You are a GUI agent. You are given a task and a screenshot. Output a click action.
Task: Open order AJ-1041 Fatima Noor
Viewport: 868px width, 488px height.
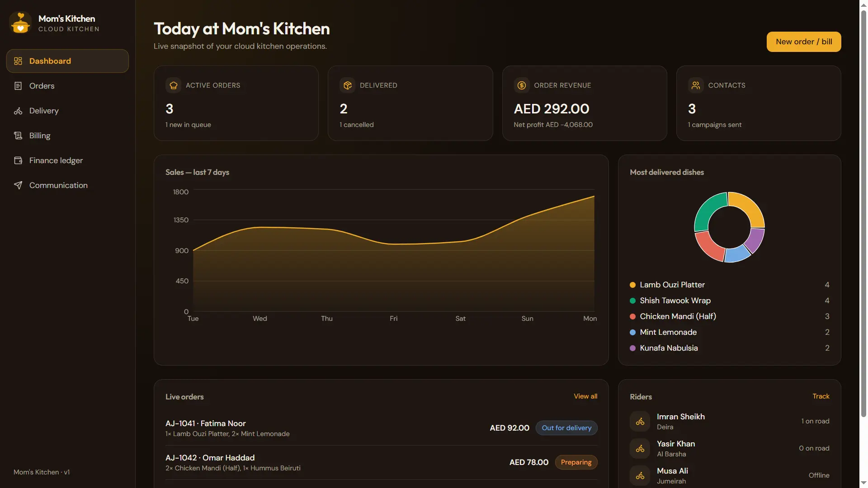coord(381,428)
